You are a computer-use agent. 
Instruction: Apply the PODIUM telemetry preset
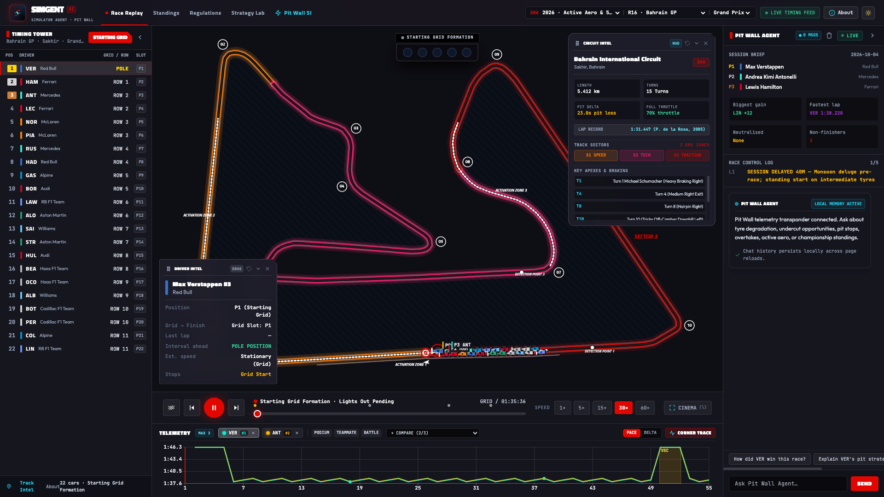pos(321,433)
